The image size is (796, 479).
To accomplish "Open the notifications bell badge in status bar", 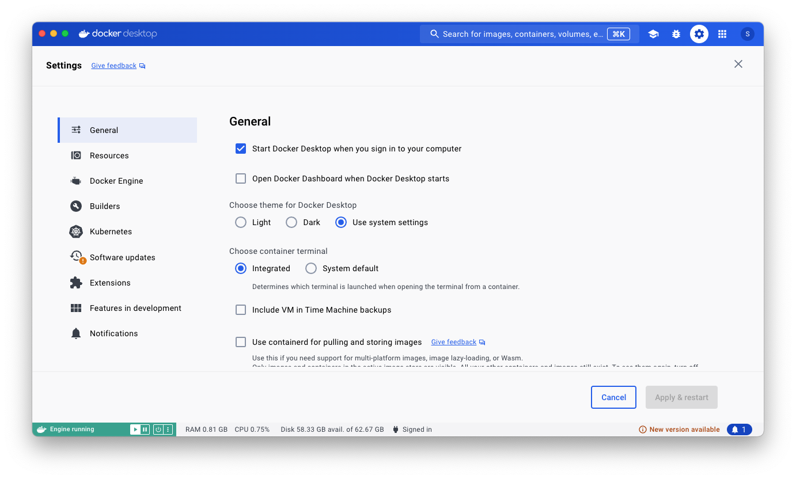I will 739,429.
